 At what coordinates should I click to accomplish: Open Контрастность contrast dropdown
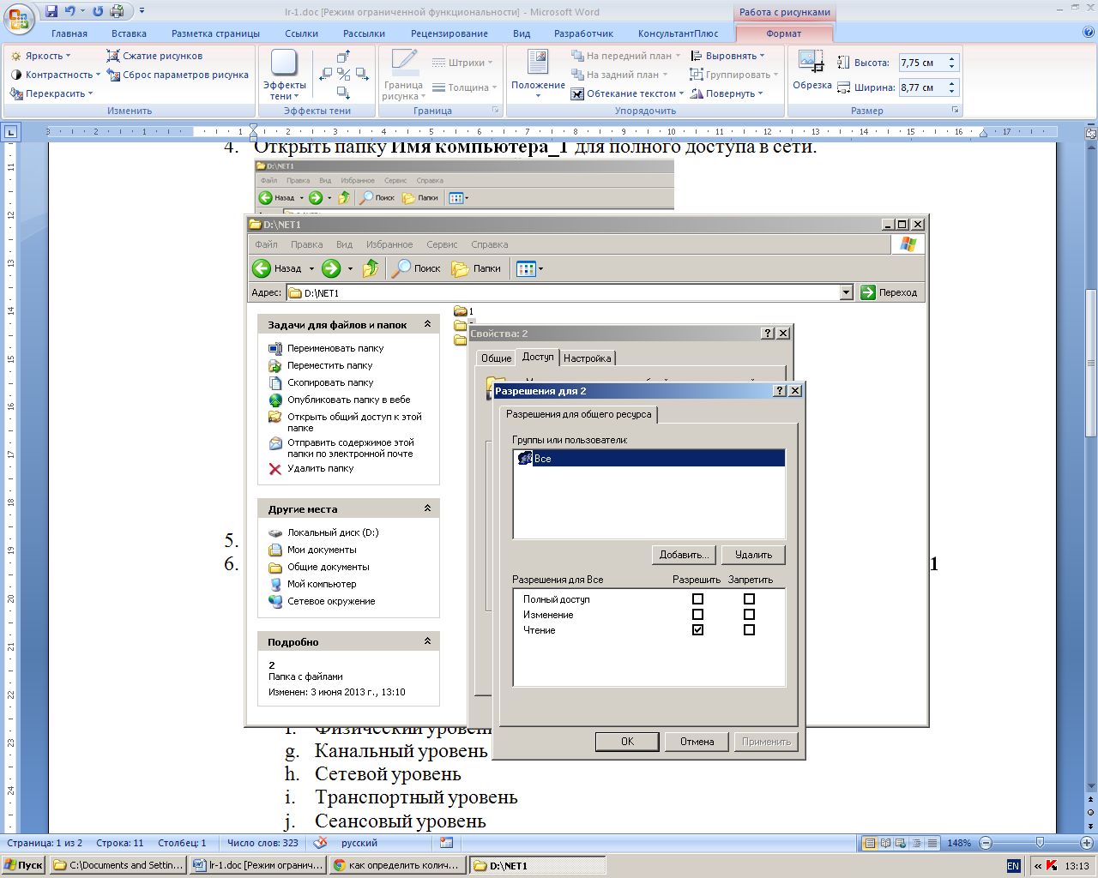click(55, 75)
